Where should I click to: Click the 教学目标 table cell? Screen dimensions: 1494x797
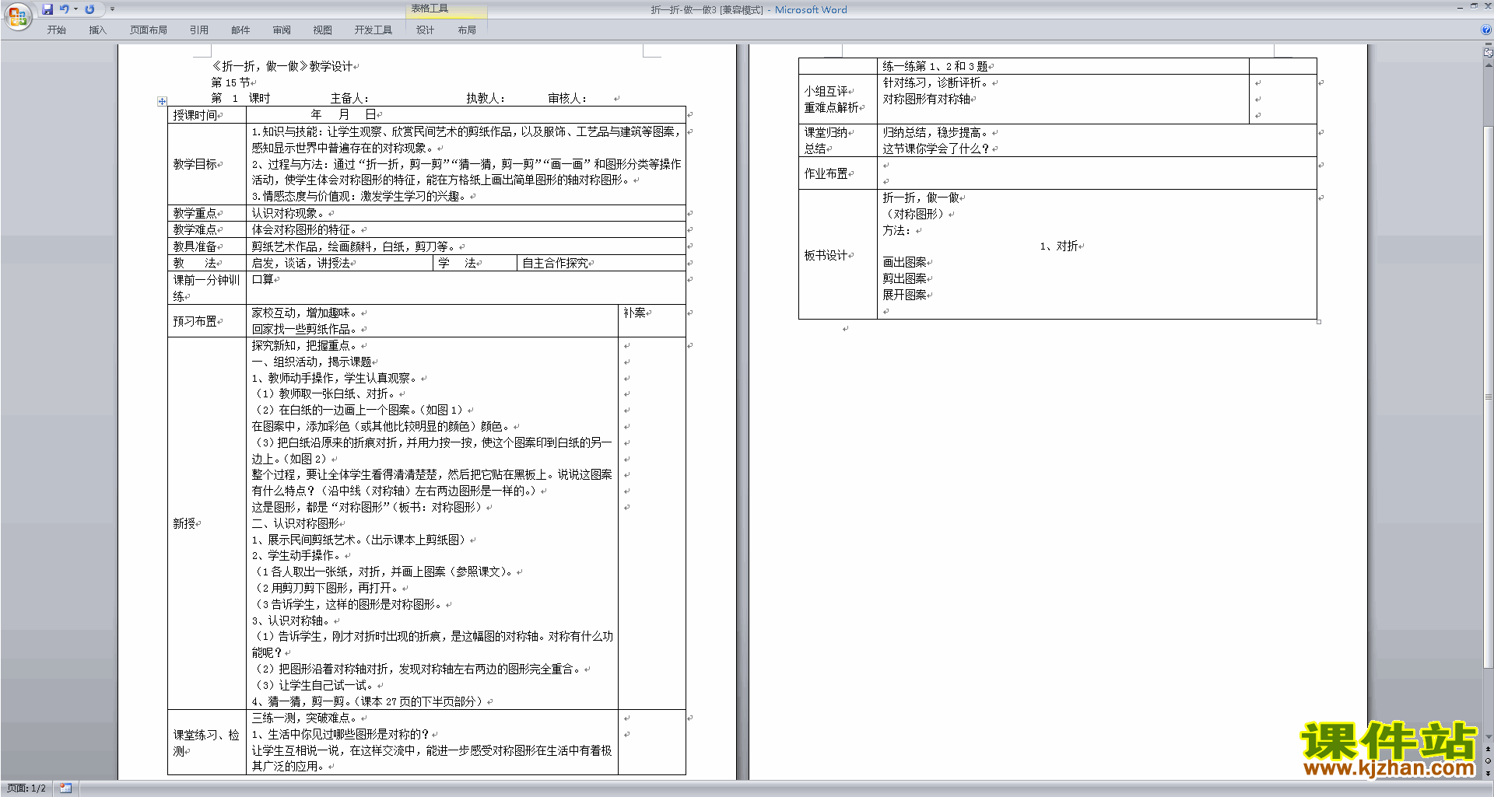point(206,164)
